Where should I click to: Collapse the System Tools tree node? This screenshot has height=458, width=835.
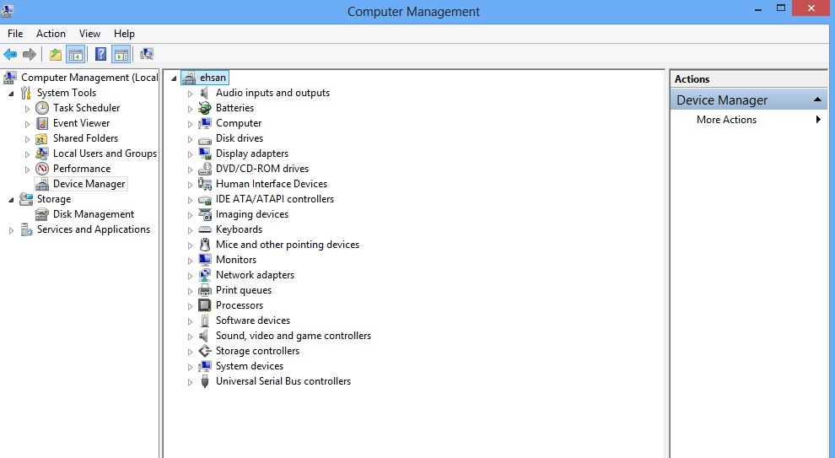pyautogui.click(x=11, y=94)
